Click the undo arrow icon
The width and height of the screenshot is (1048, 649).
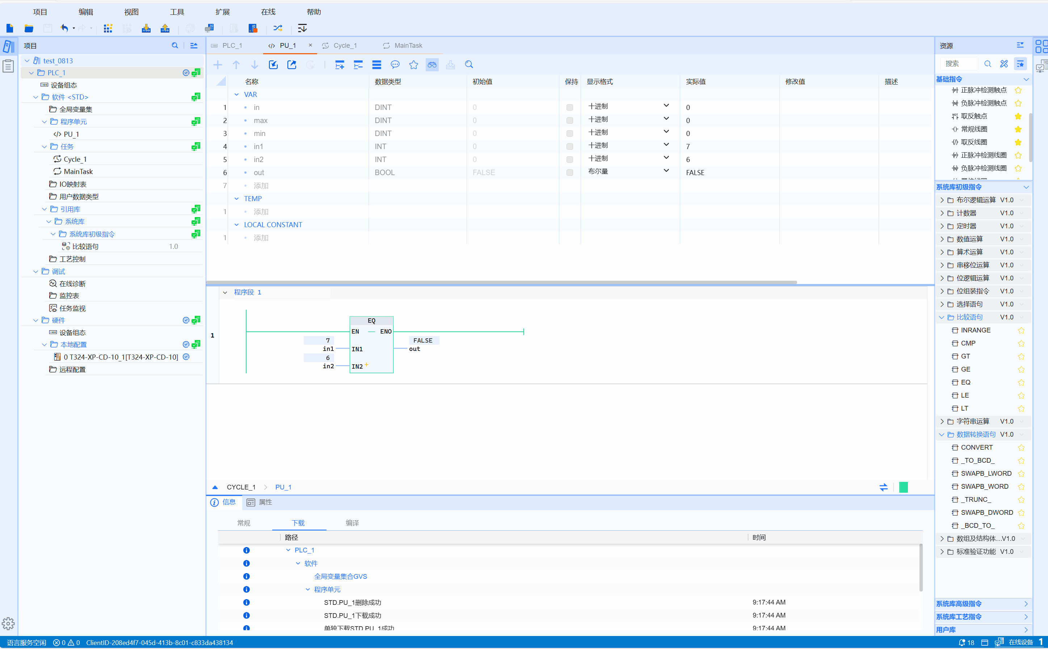point(64,28)
